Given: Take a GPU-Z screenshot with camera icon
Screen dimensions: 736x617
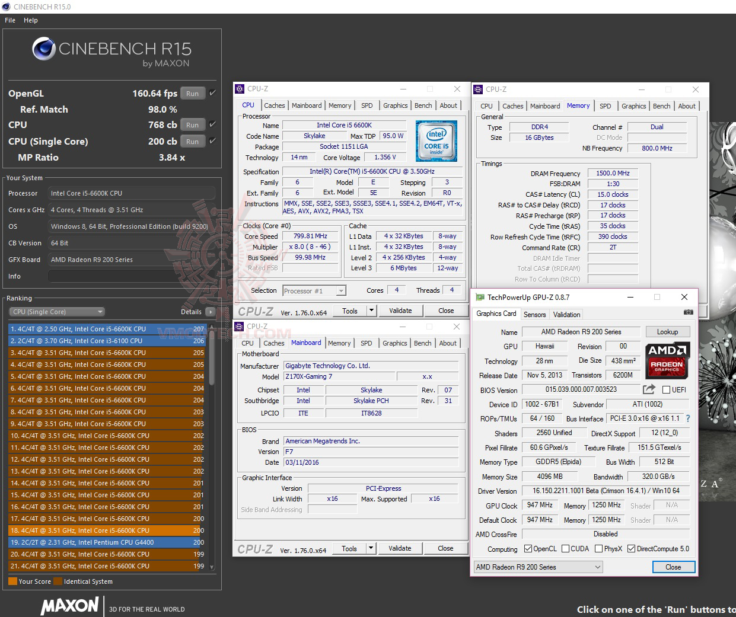Looking at the screenshot, I should (x=688, y=312).
